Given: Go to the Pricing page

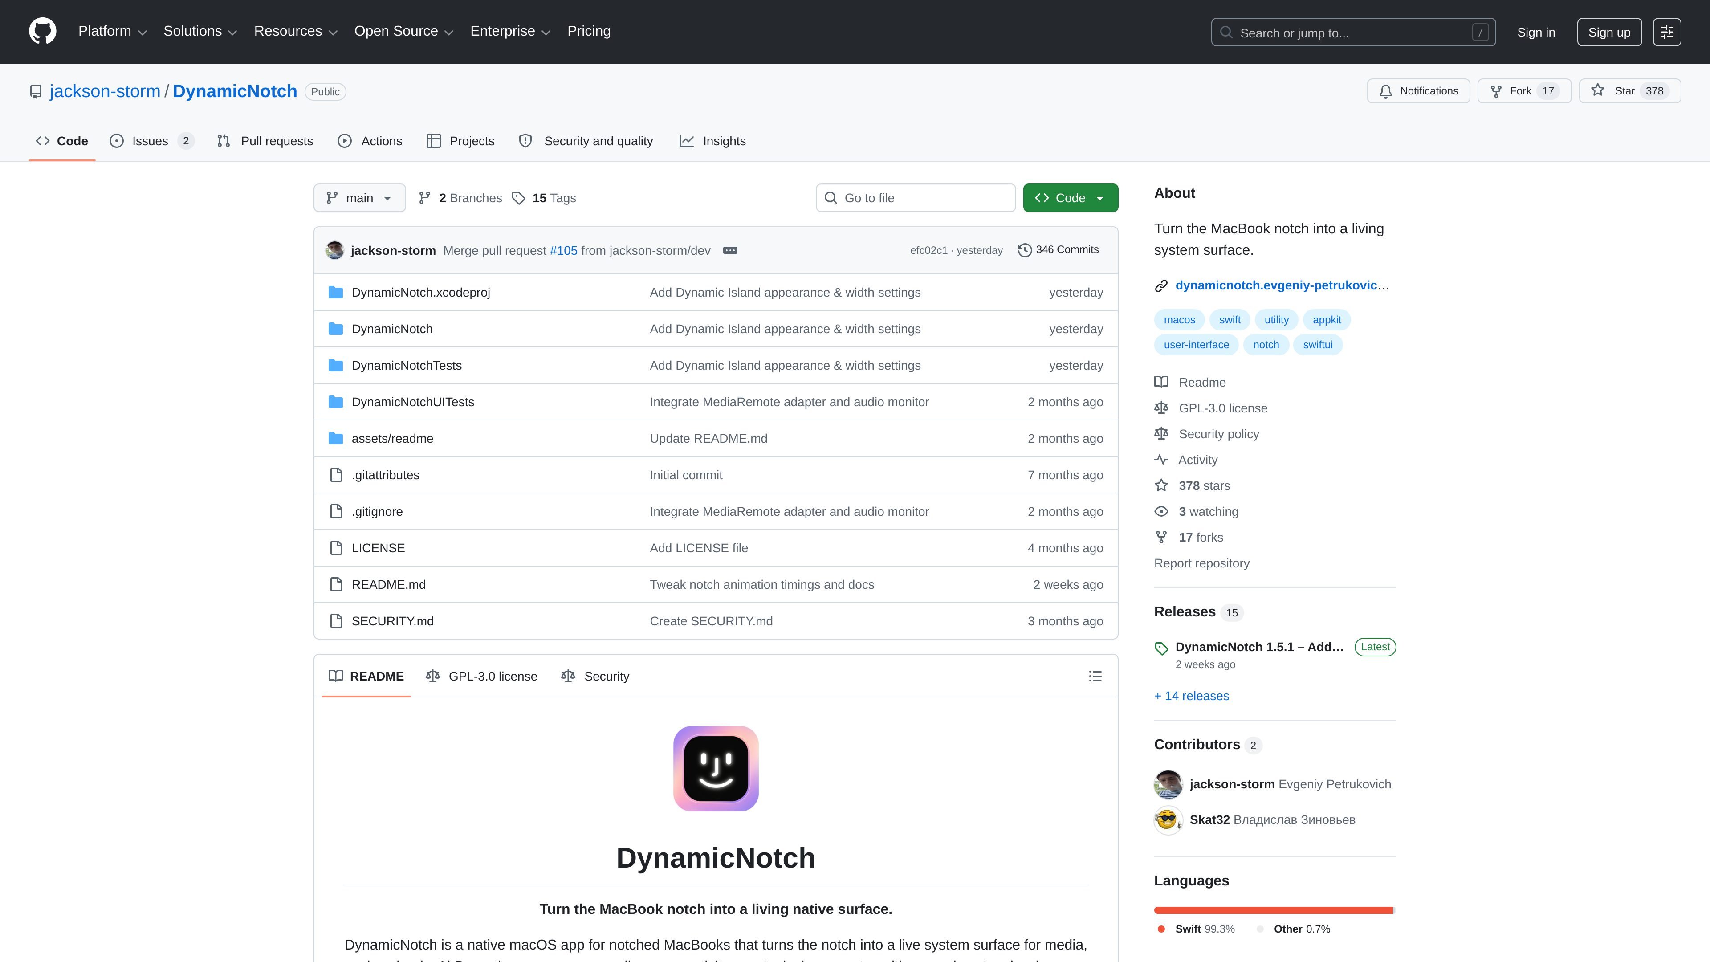Looking at the screenshot, I should click(589, 31).
